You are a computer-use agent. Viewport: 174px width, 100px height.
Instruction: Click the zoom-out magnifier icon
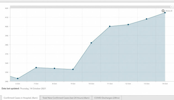163,11
